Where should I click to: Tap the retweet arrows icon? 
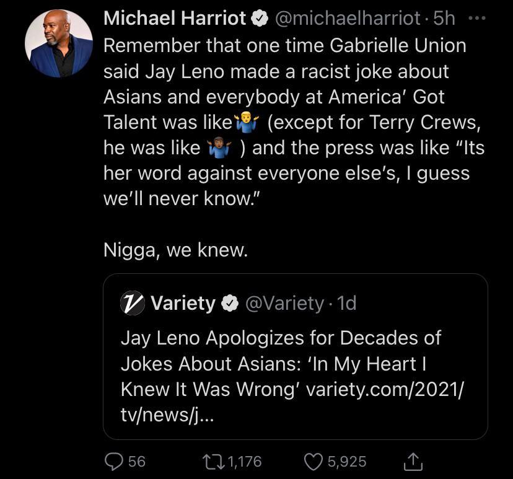coord(214,461)
